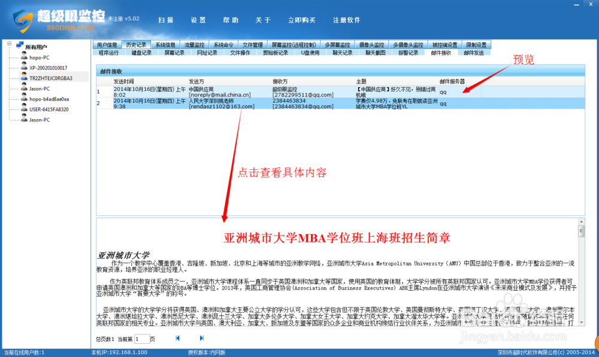Select the 程序运行 sub-tab
Image resolution: width=599 pixels, height=357 pixels.
109,53
